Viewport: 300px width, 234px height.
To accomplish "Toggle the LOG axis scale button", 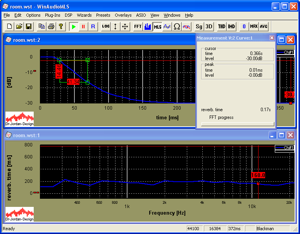I will point(105,26).
